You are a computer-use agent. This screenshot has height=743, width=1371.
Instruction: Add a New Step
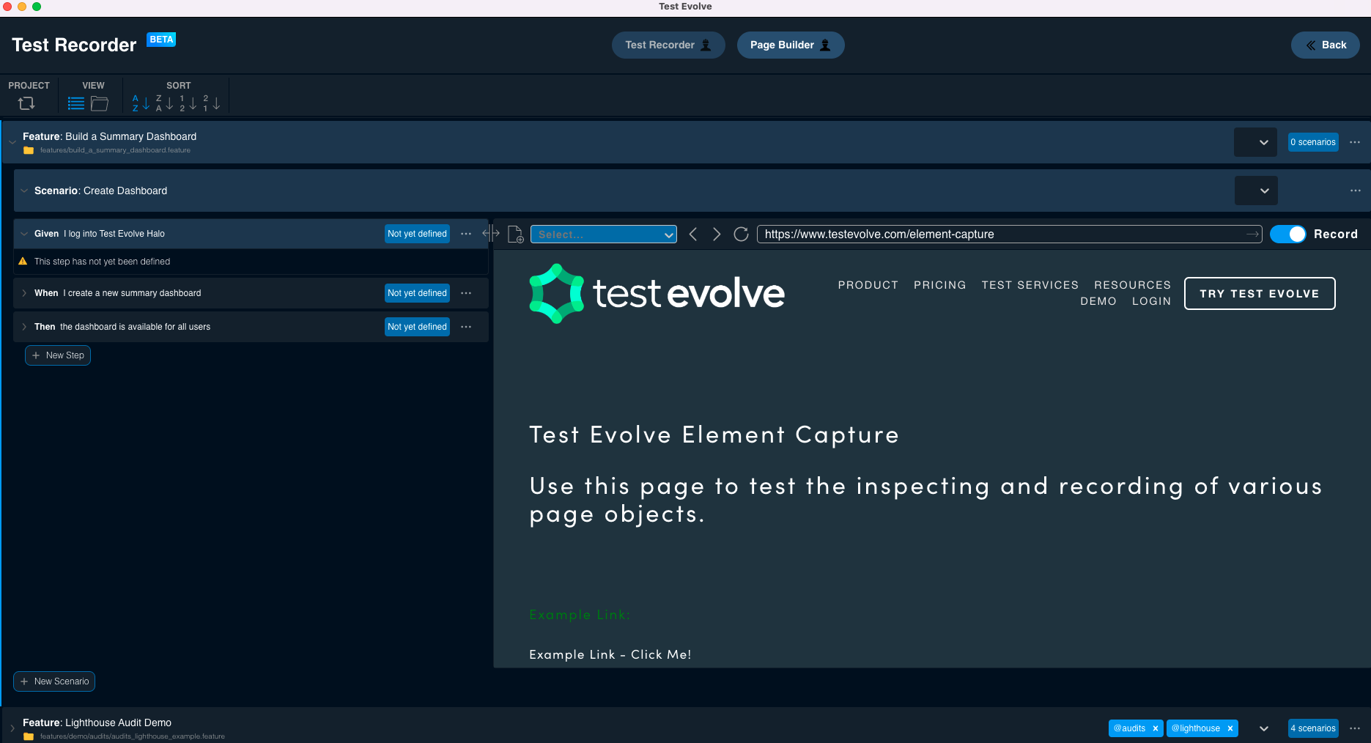point(58,355)
